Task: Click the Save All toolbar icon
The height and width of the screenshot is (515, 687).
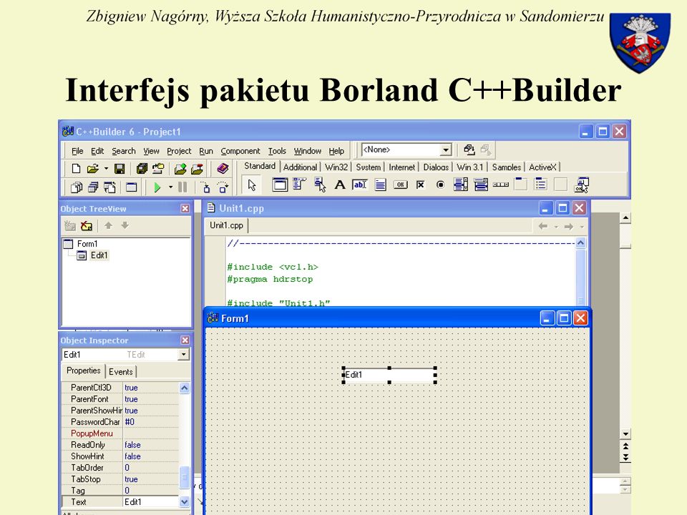Action: pos(142,169)
